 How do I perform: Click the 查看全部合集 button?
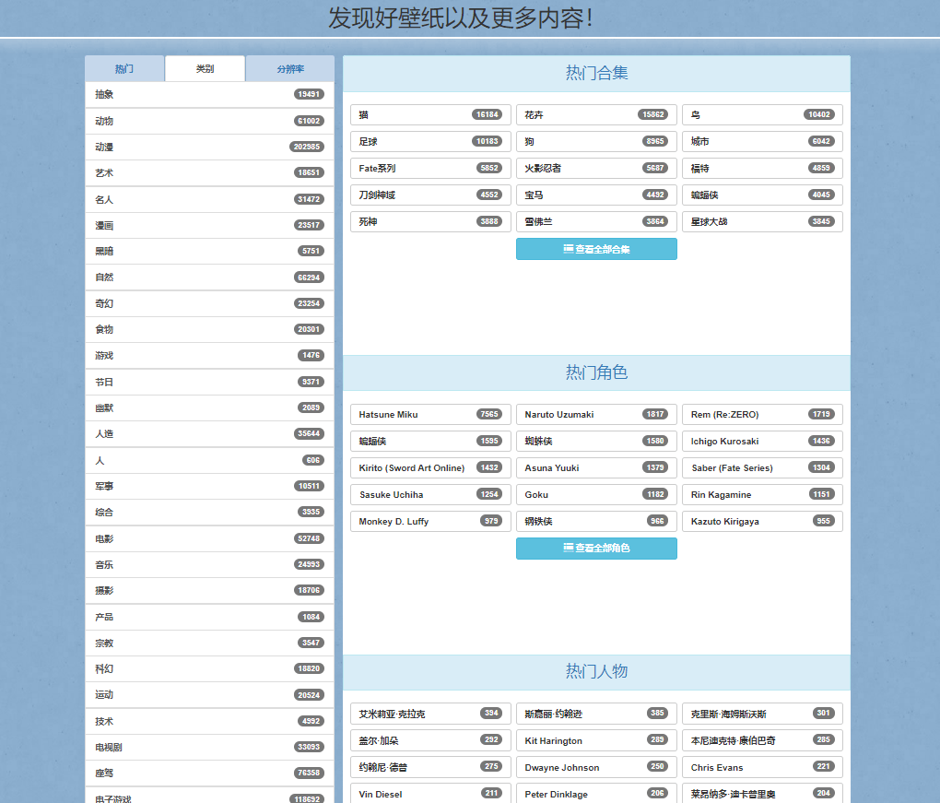(x=596, y=249)
